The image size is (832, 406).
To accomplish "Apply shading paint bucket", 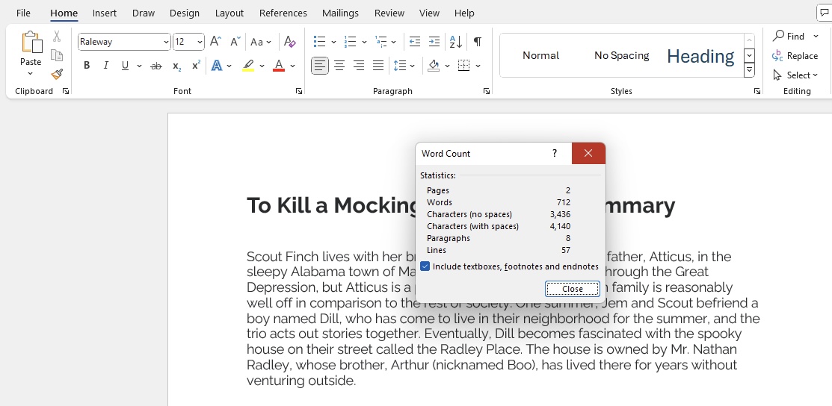I will (x=434, y=66).
